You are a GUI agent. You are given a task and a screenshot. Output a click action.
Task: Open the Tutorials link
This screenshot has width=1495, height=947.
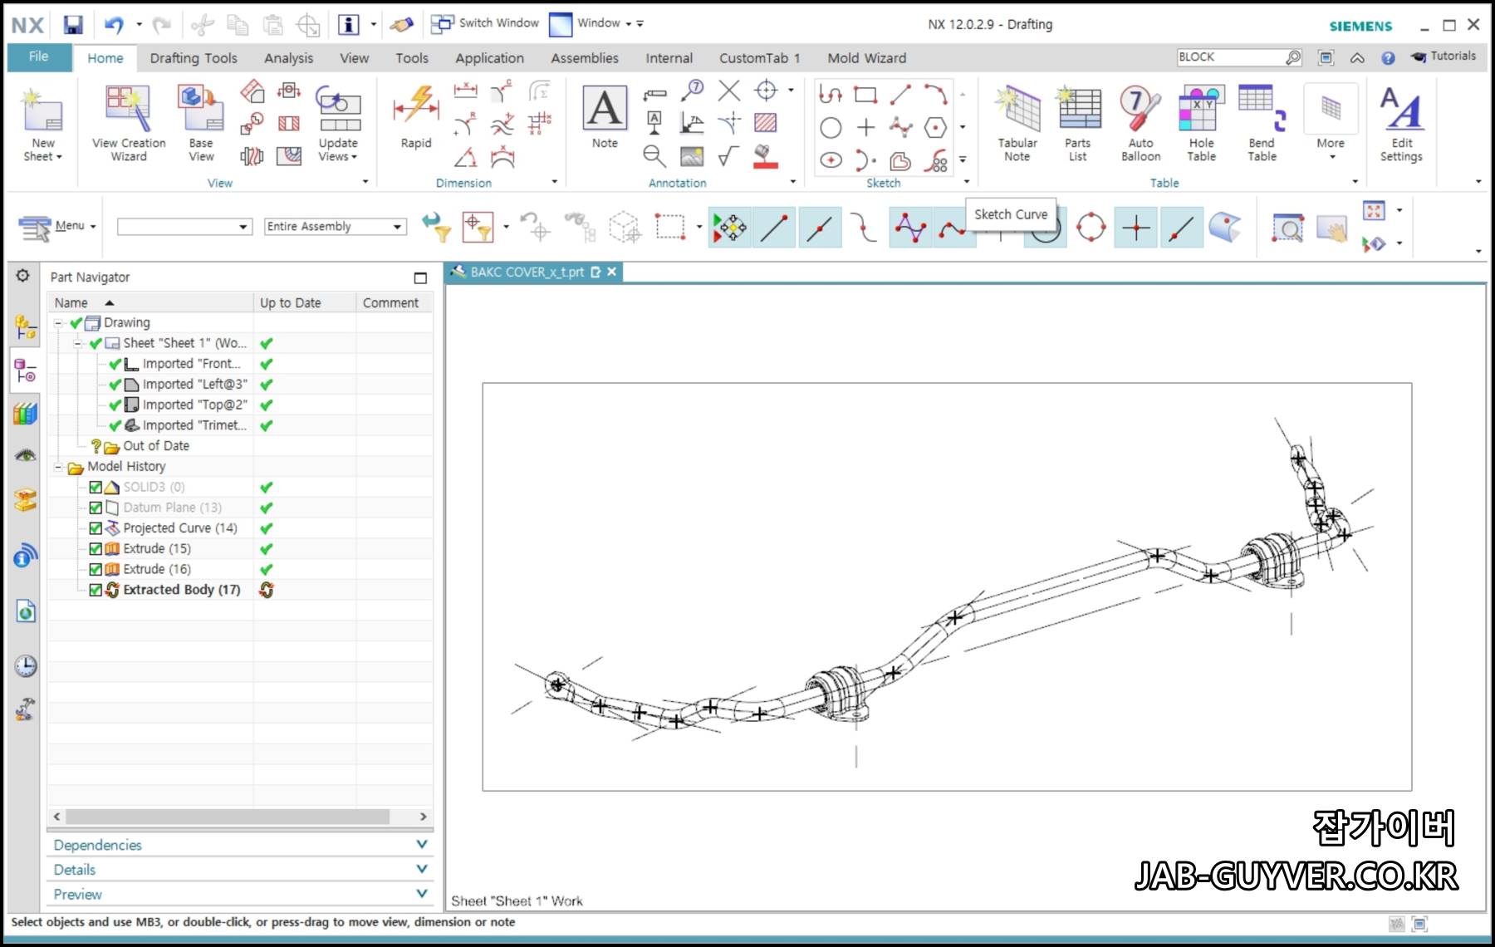(x=1444, y=56)
